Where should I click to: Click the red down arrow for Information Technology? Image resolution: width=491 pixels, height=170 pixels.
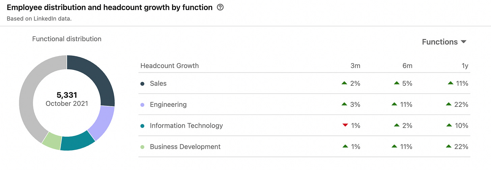coord(345,125)
